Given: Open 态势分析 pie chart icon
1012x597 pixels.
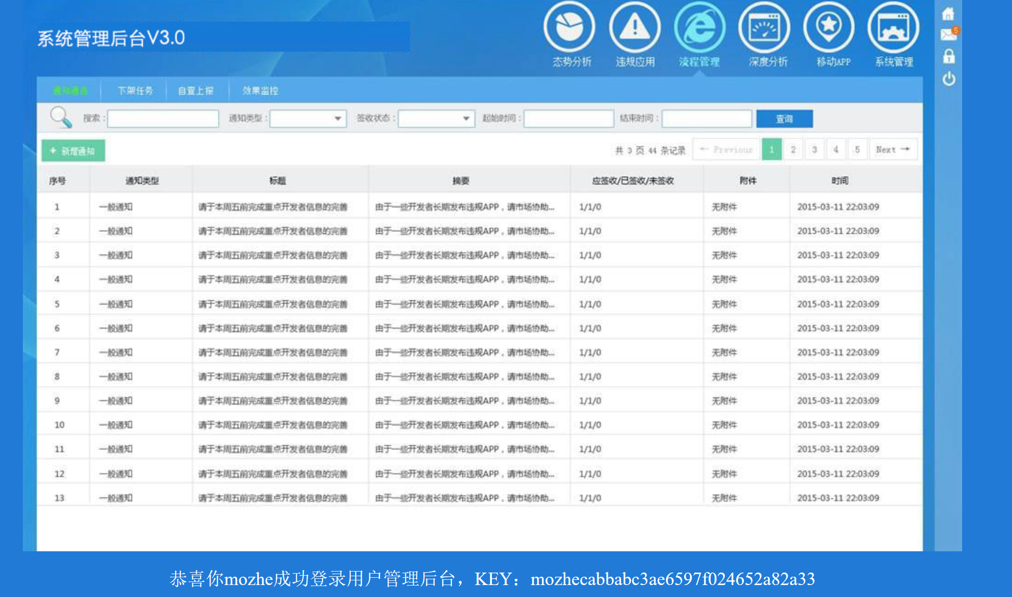Looking at the screenshot, I should click(x=569, y=28).
